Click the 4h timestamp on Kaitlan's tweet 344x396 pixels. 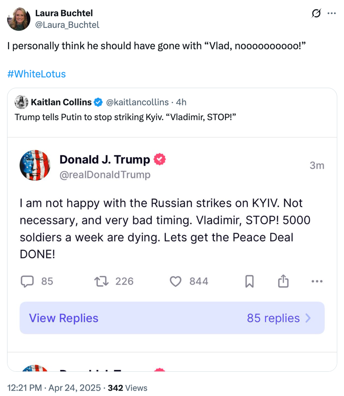181,102
